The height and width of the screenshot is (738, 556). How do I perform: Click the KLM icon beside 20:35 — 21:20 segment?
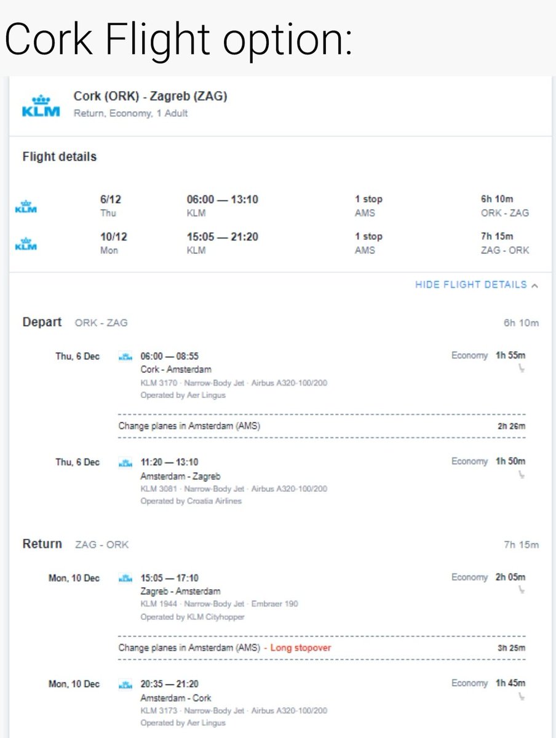click(x=125, y=684)
